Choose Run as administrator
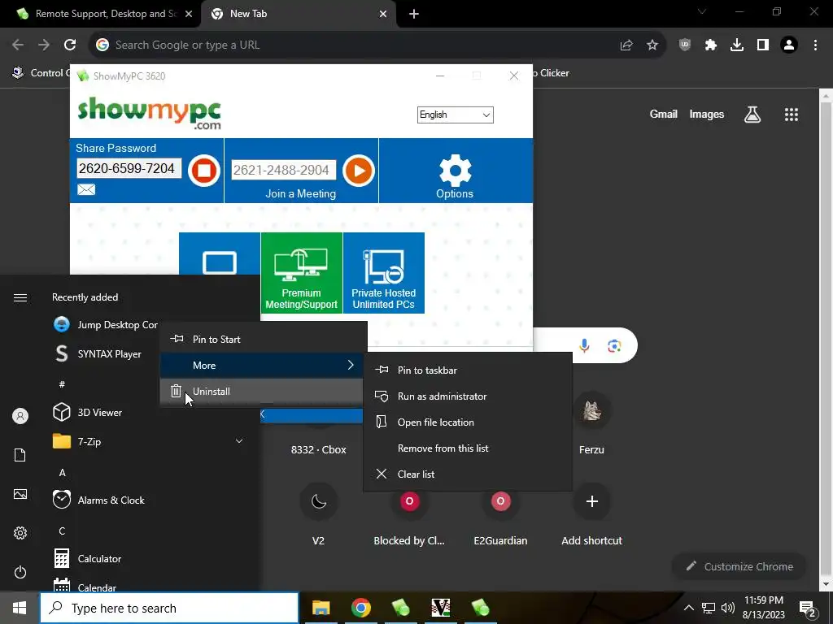Viewport: 833px width, 624px height. pos(468,396)
